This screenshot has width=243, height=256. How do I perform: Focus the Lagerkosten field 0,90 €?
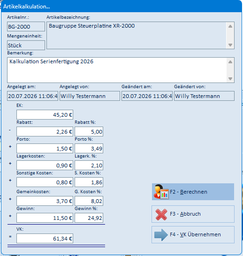pyautogui.click(x=45, y=166)
